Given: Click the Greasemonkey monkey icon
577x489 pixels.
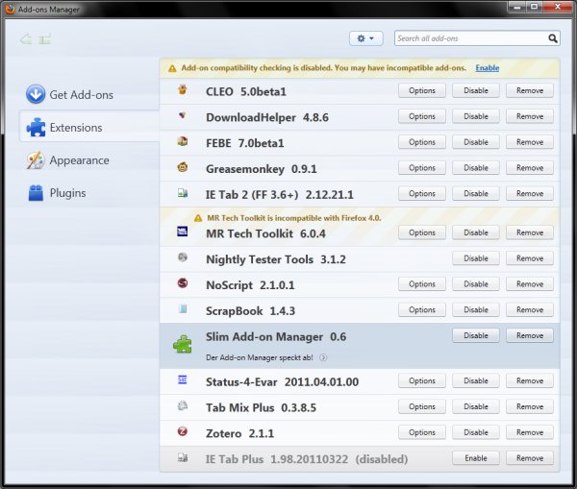Looking at the screenshot, I should pos(182,167).
